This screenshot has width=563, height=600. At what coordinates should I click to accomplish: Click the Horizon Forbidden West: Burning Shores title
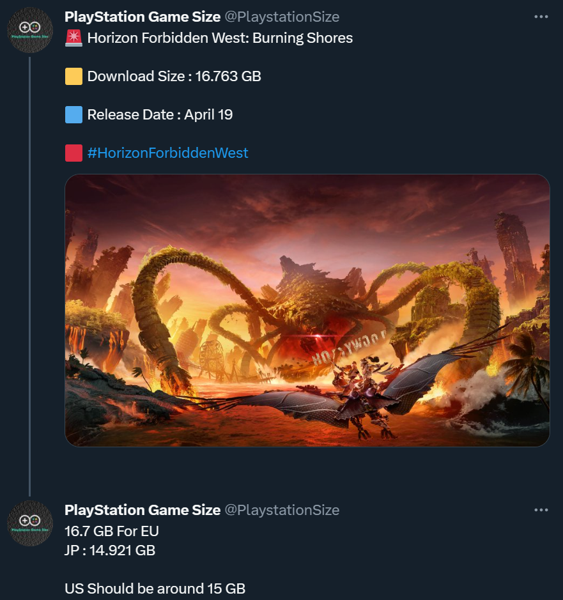point(220,38)
